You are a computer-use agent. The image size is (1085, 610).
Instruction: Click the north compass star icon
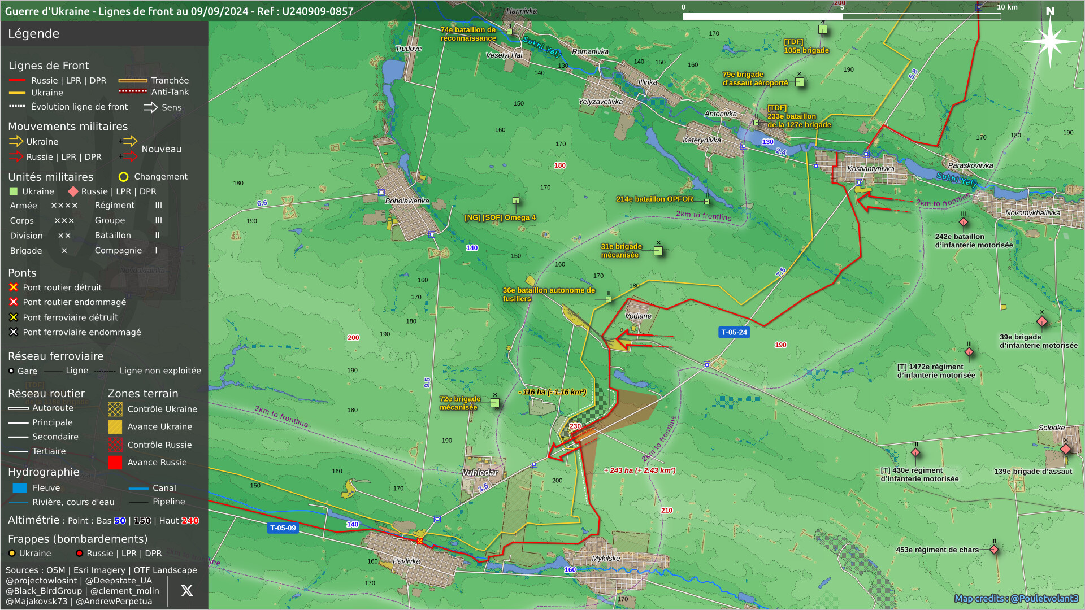tap(1050, 41)
